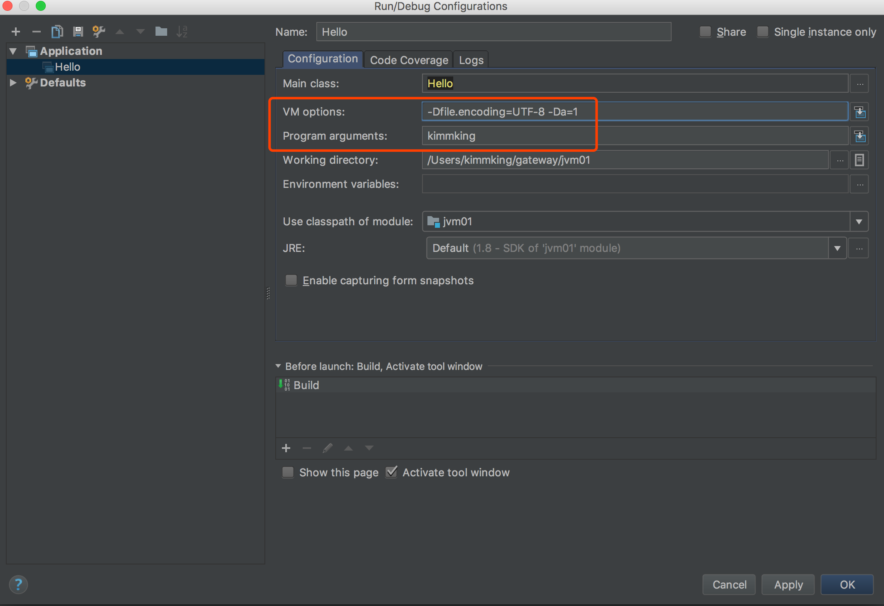Open the JRE dropdown arrow
Viewport: 884px width, 606px height.
click(837, 248)
